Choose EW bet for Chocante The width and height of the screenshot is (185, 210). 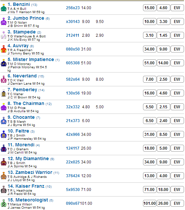coord(177,121)
